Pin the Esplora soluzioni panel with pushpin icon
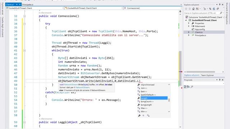This screenshot has width=230, height=129. [x=220, y=5]
